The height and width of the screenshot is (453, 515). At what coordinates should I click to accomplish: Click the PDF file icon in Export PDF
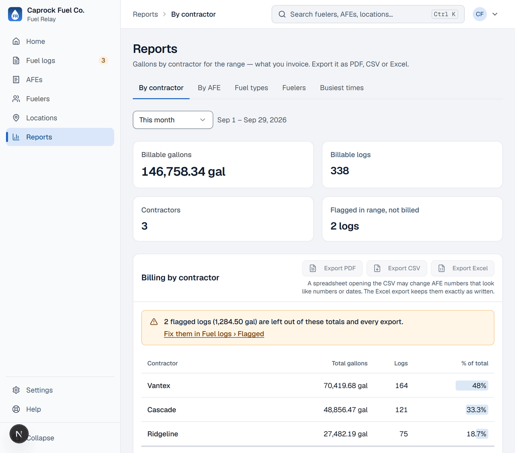tap(313, 268)
